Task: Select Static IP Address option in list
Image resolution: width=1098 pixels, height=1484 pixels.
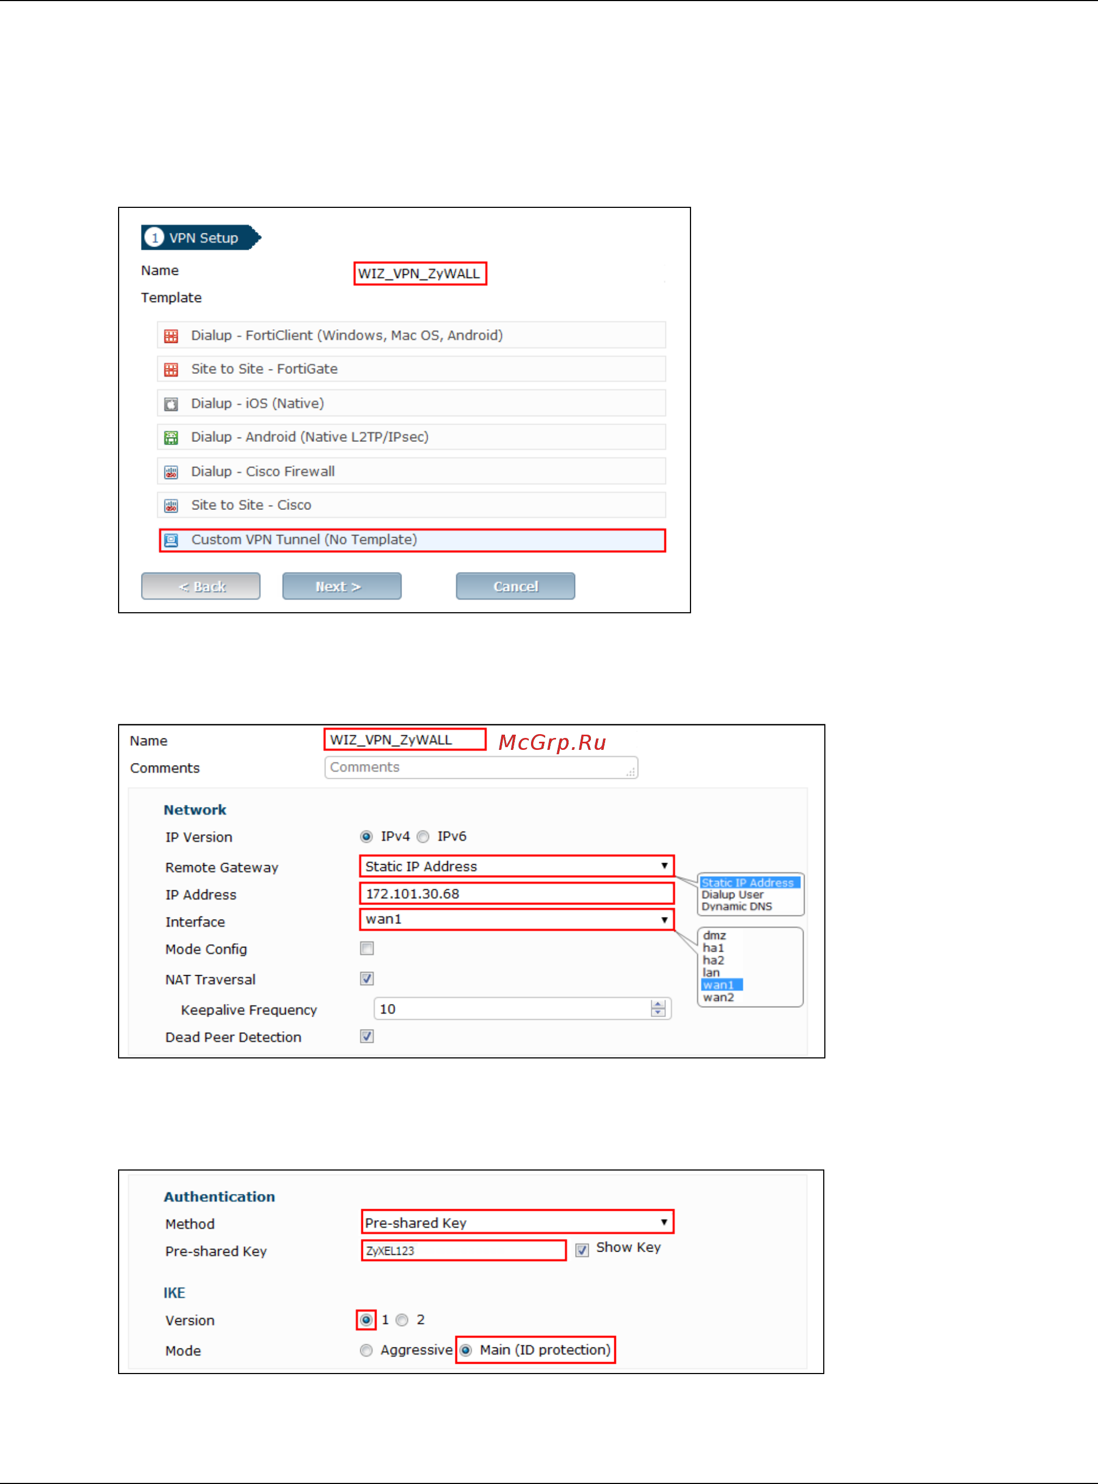Action: coord(750,883)
